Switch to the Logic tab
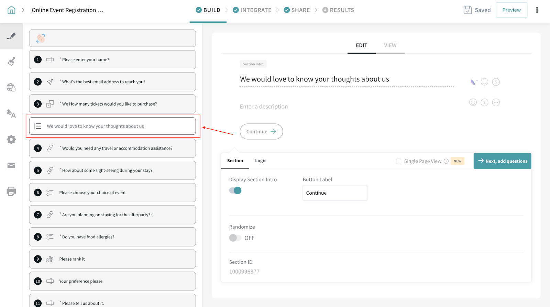The height and width of the screenshot is (307, 550). (261, 161)
